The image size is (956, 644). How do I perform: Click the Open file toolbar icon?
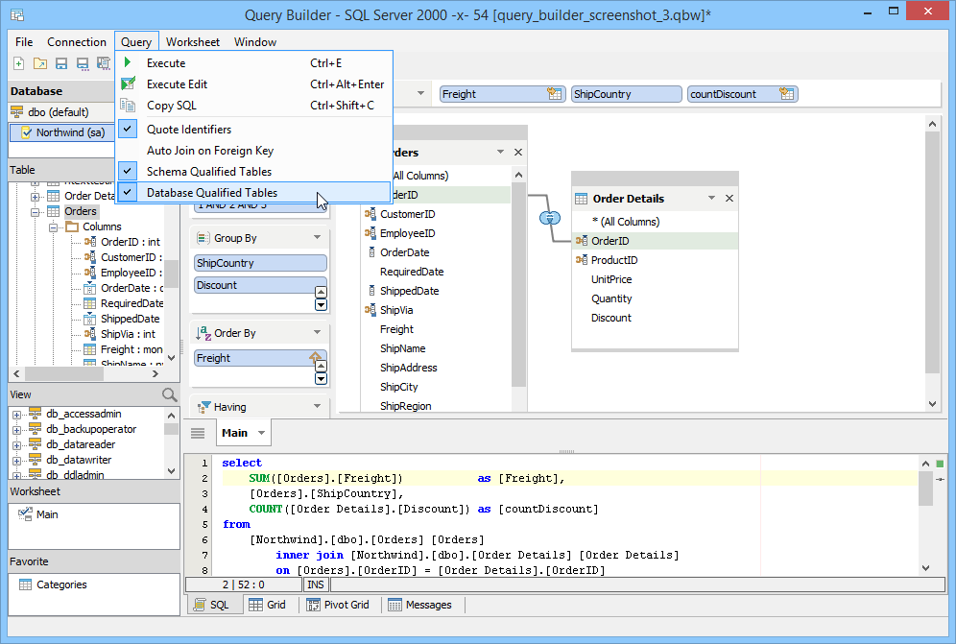pyautogui.click(x=40, y=63)
